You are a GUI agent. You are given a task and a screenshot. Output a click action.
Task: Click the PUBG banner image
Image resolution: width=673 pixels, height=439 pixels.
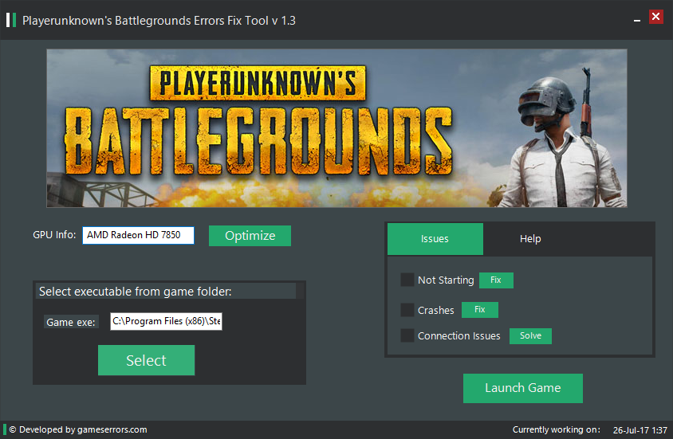tap(336, 128)
